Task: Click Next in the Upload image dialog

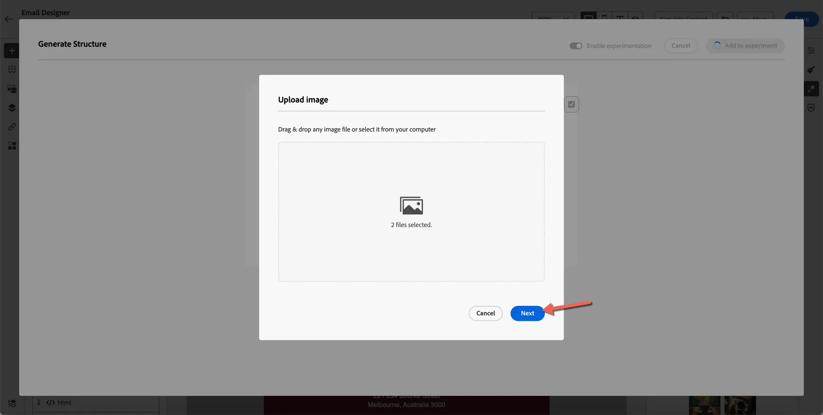Action: coord(527,313)
